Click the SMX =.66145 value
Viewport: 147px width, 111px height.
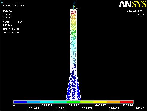[11, 33]
